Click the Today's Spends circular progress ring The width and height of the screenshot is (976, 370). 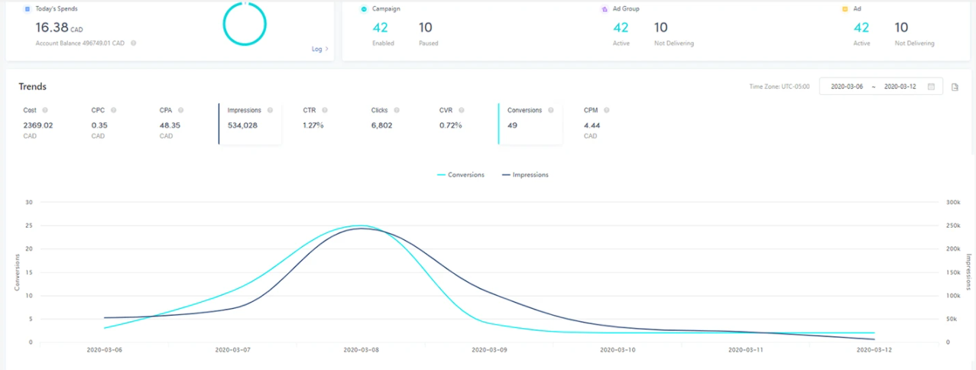pos(245,23)
